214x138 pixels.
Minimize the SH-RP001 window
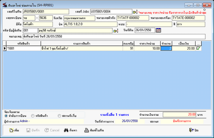[x=189, y=5]
